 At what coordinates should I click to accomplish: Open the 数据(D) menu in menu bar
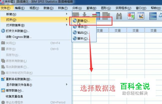48,8
